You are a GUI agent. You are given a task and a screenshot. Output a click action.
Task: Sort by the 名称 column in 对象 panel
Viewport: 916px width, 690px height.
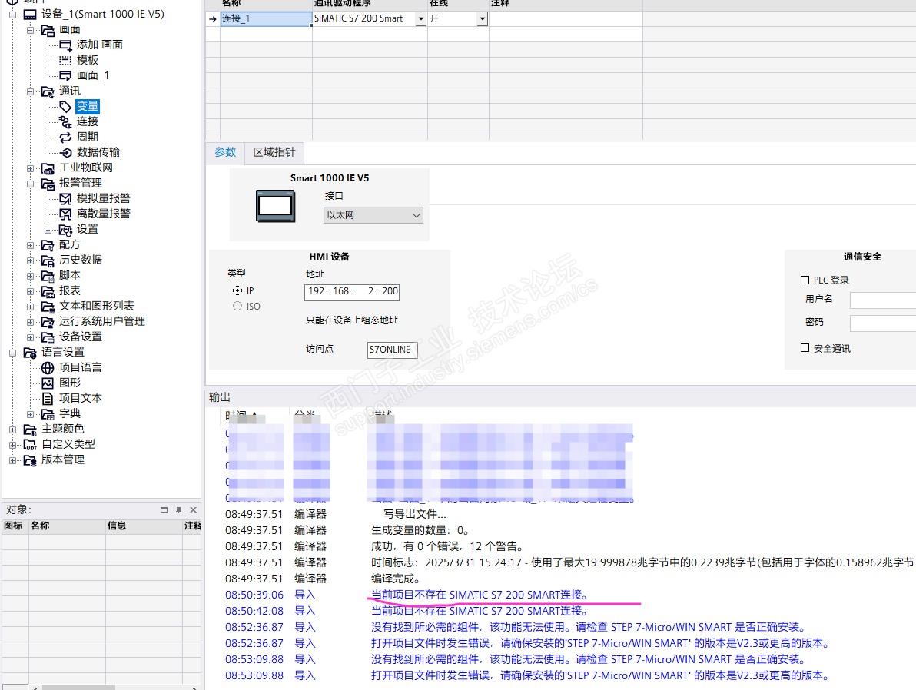(x=67, y=526)
